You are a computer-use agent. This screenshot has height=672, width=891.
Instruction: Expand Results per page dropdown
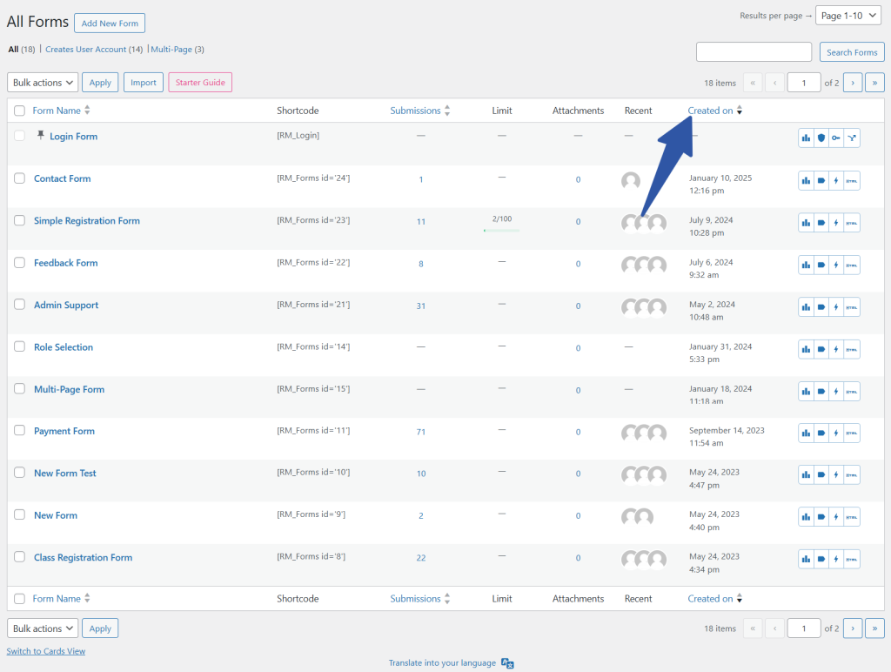pyautogui.click(x=848, y=16)
